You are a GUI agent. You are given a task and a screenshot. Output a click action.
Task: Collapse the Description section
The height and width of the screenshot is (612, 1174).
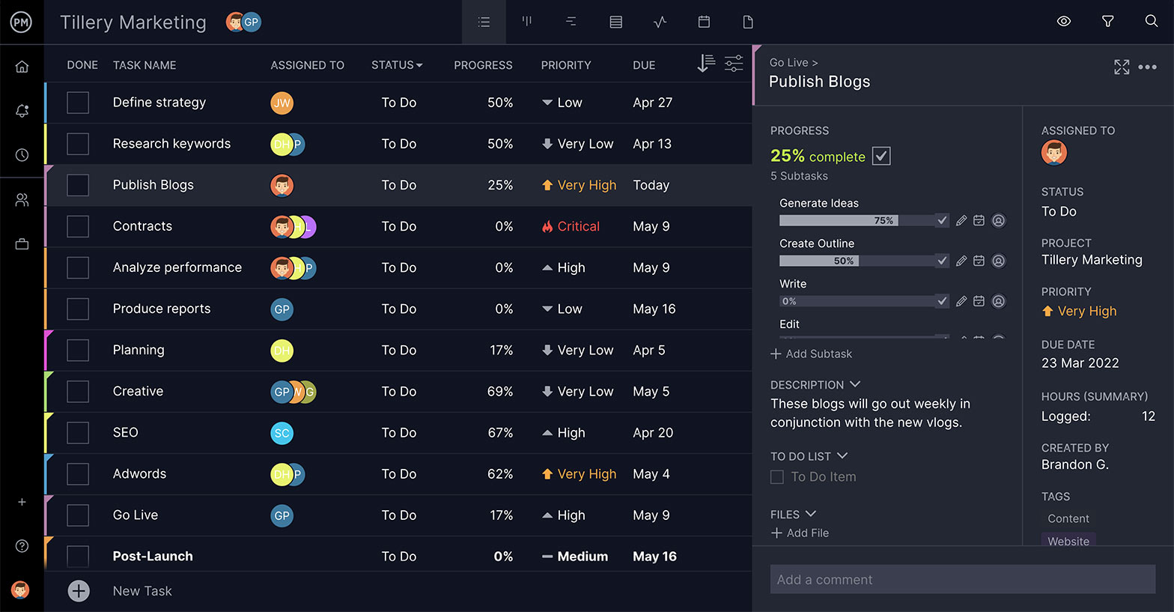855,384
